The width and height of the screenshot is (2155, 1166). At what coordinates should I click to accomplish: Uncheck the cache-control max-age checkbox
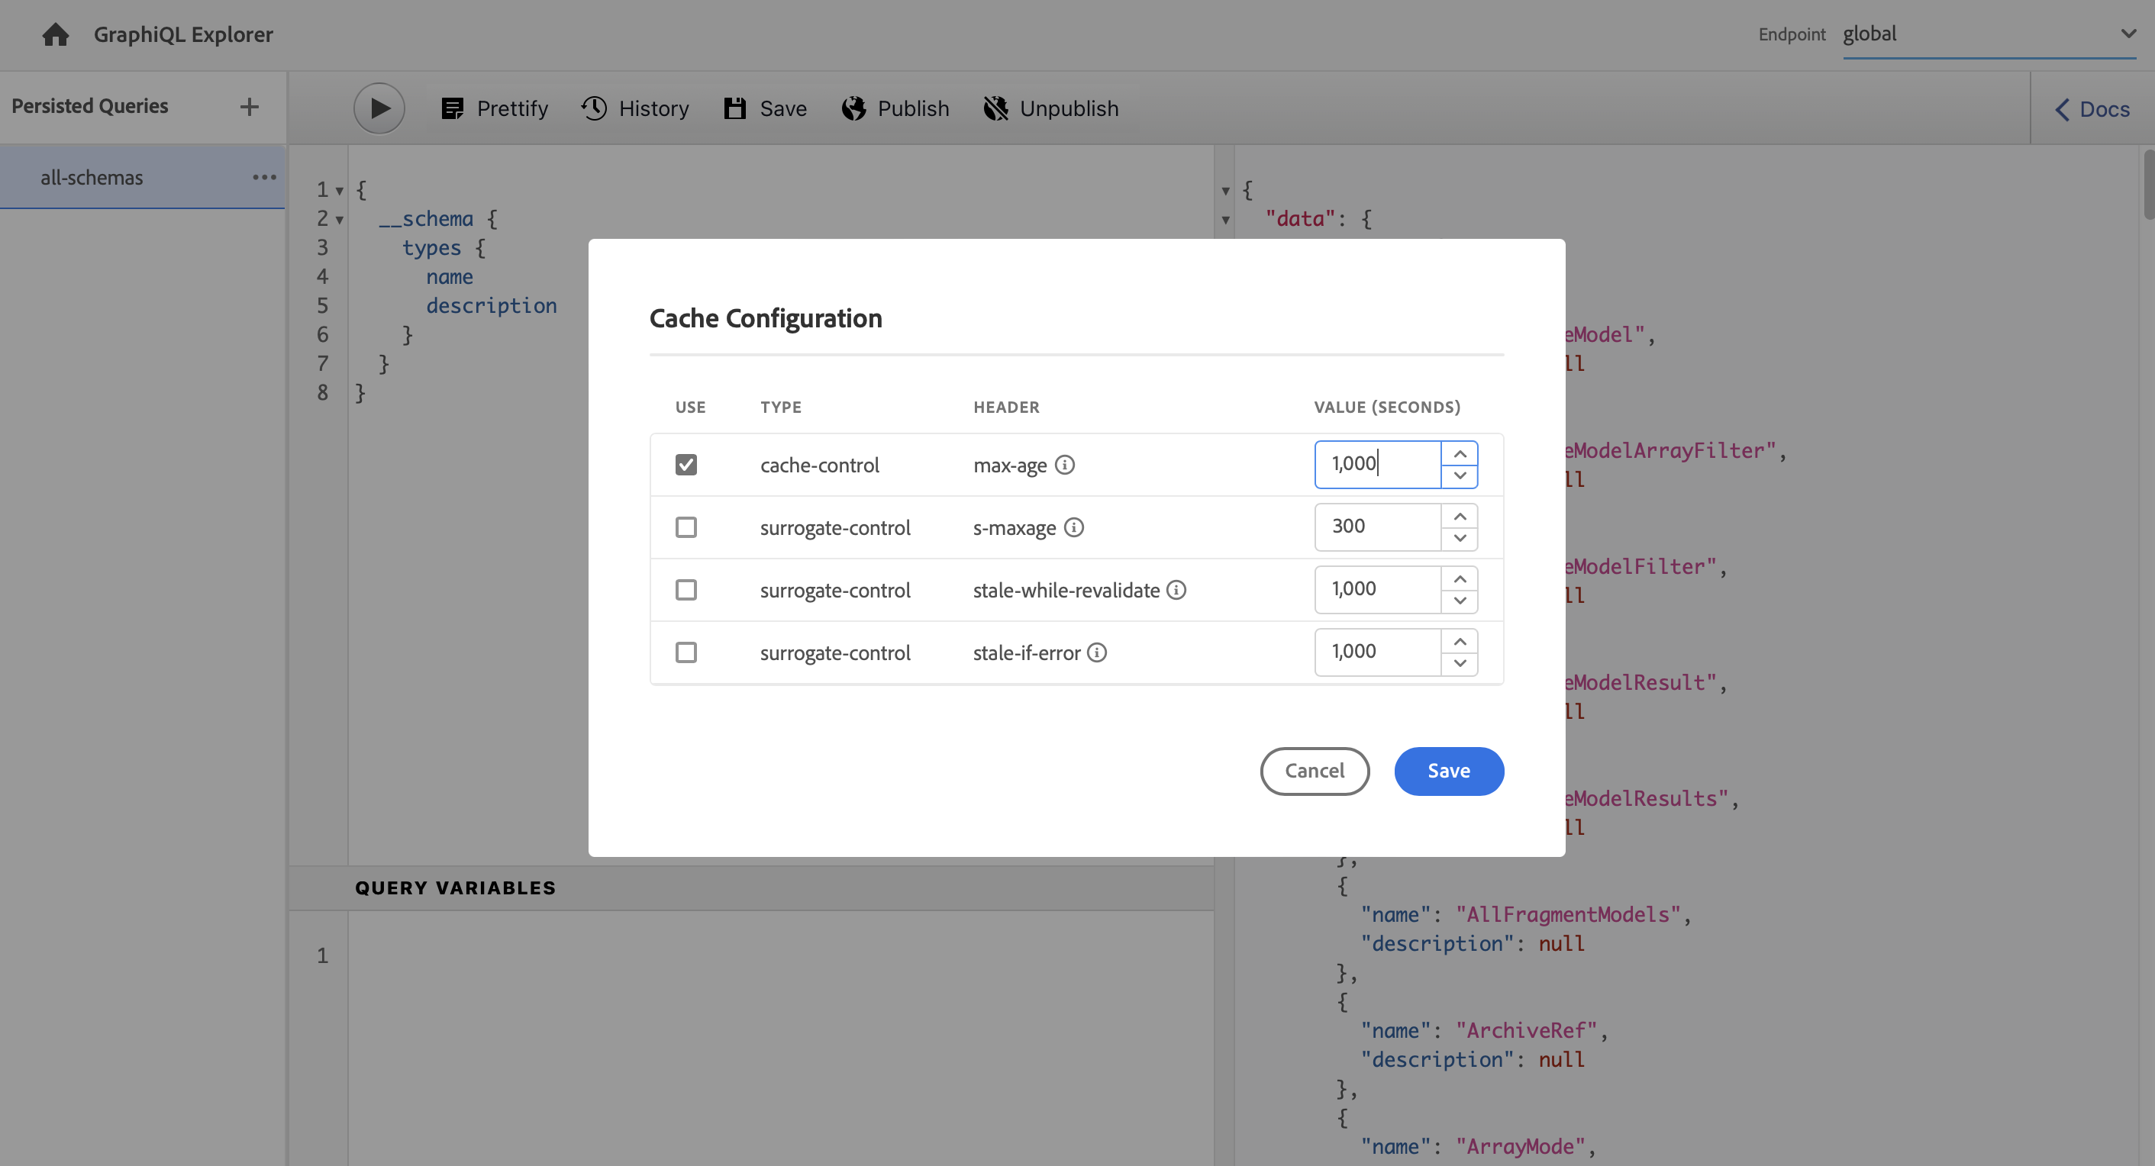point(686,464)
